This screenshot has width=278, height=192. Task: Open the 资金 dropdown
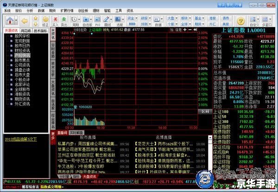click(x=132, y=18)
